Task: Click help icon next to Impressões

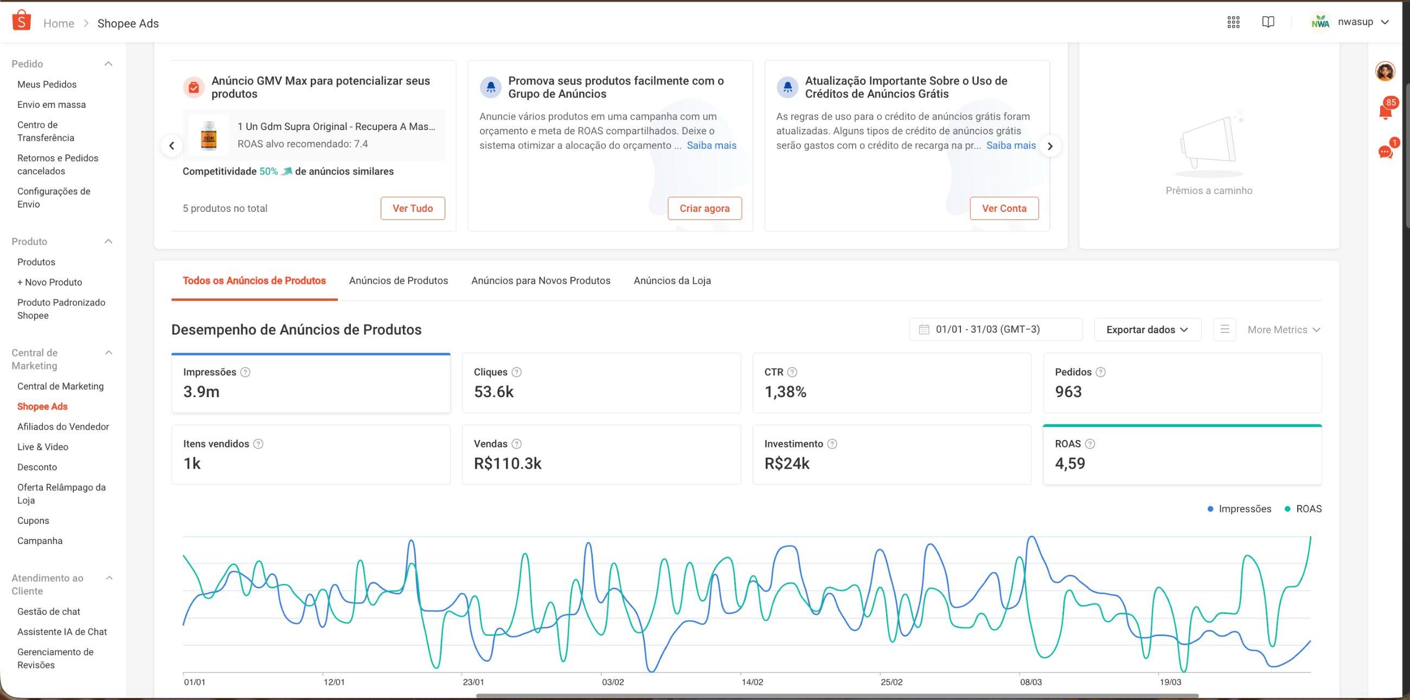Action: (x=245, y=372)
